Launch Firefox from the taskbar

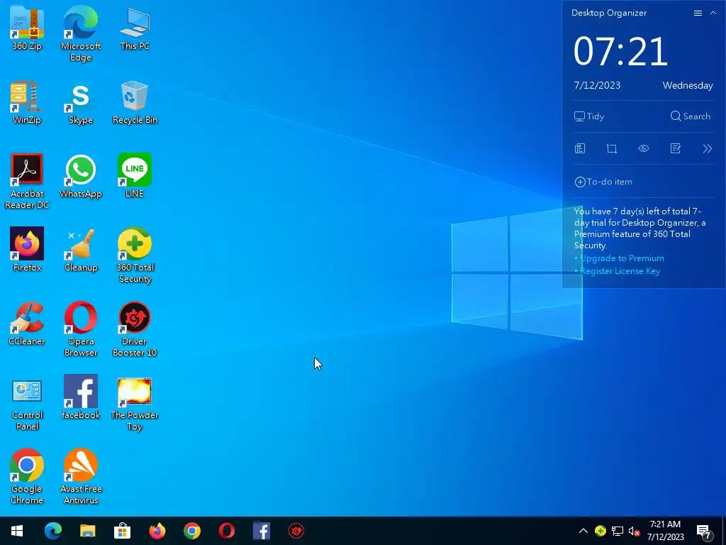(x=157, y=531)
